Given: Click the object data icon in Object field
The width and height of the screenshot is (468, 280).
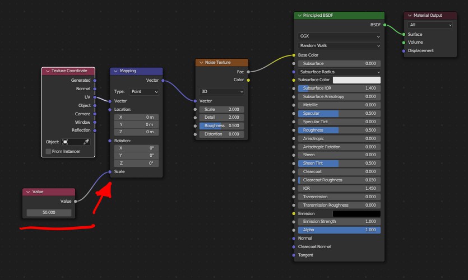Looking at the screenshot, I should click(x=65, y=142).
